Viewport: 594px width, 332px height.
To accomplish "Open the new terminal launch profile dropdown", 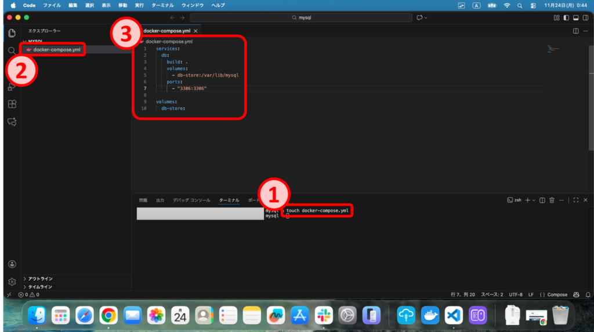I will (x=534, y=200).
